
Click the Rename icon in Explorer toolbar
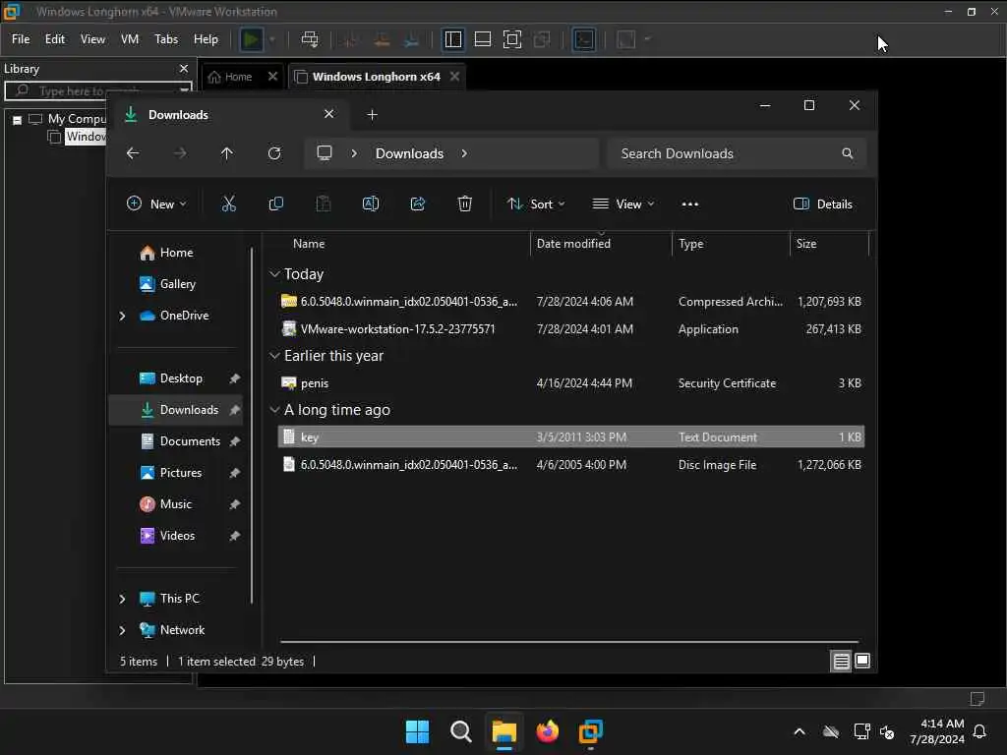[x=371, y=204]
